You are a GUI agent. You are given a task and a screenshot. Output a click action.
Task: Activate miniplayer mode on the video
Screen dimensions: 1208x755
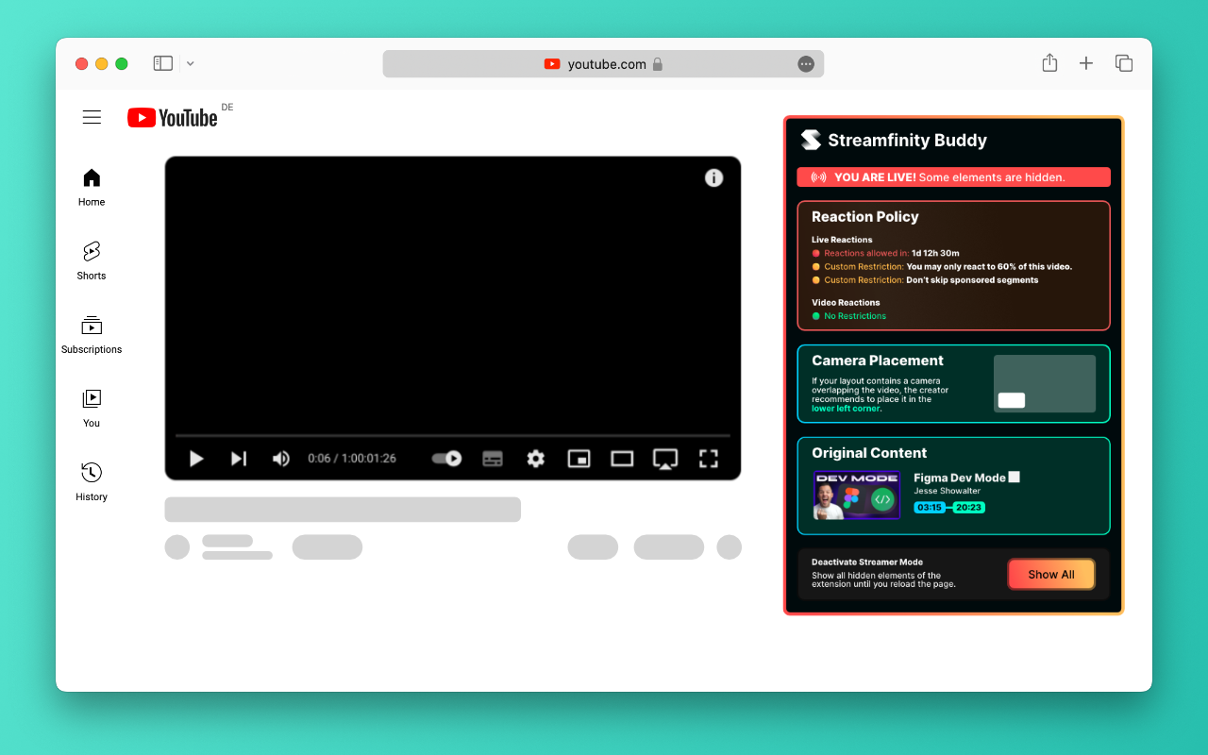(579, 459)
